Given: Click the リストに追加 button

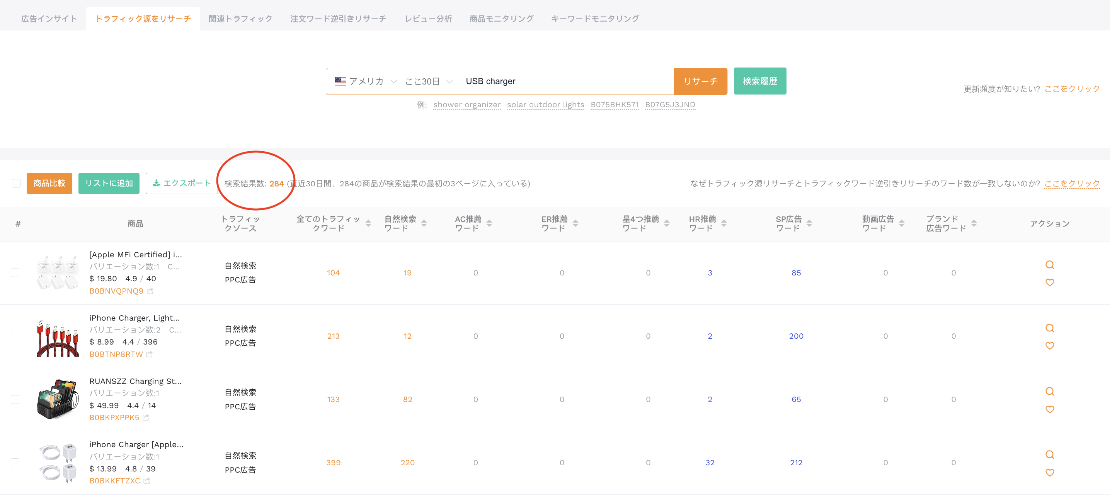Looking at the screenshot, I should click(x=109, y=183).
